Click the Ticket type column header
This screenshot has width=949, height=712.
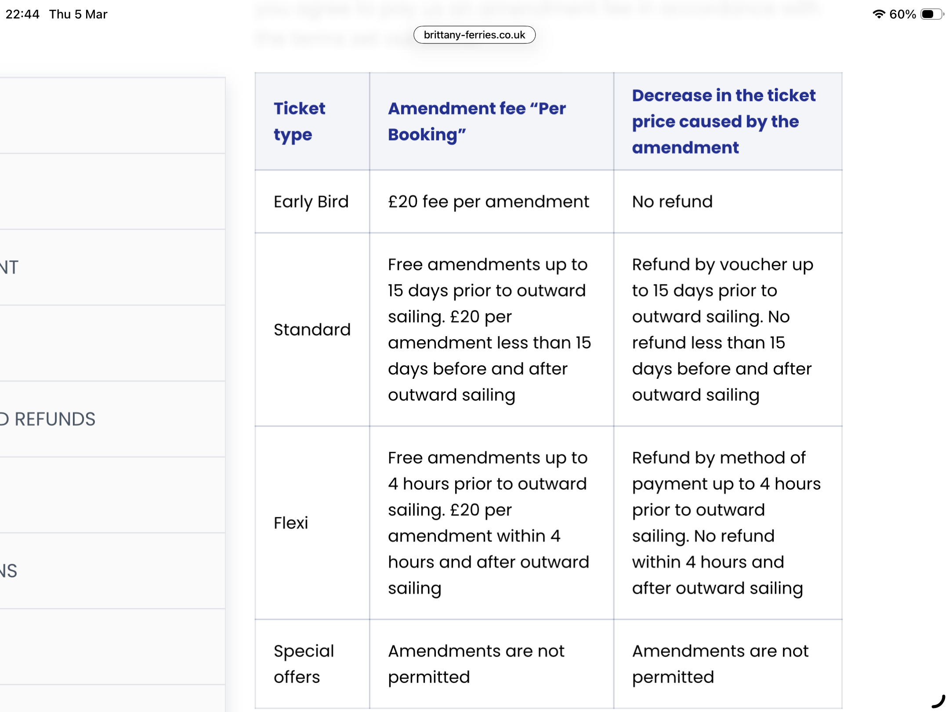click(300, 121)
